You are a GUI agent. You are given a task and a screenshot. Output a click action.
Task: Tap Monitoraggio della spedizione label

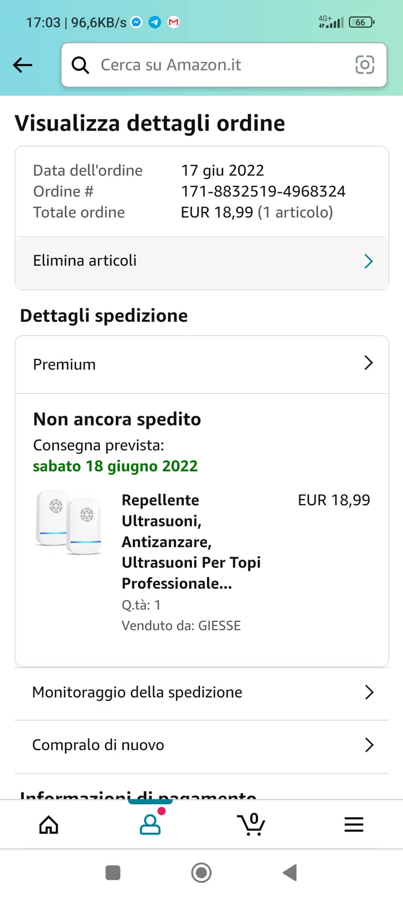pyautogui.click(x=137, y=692)
